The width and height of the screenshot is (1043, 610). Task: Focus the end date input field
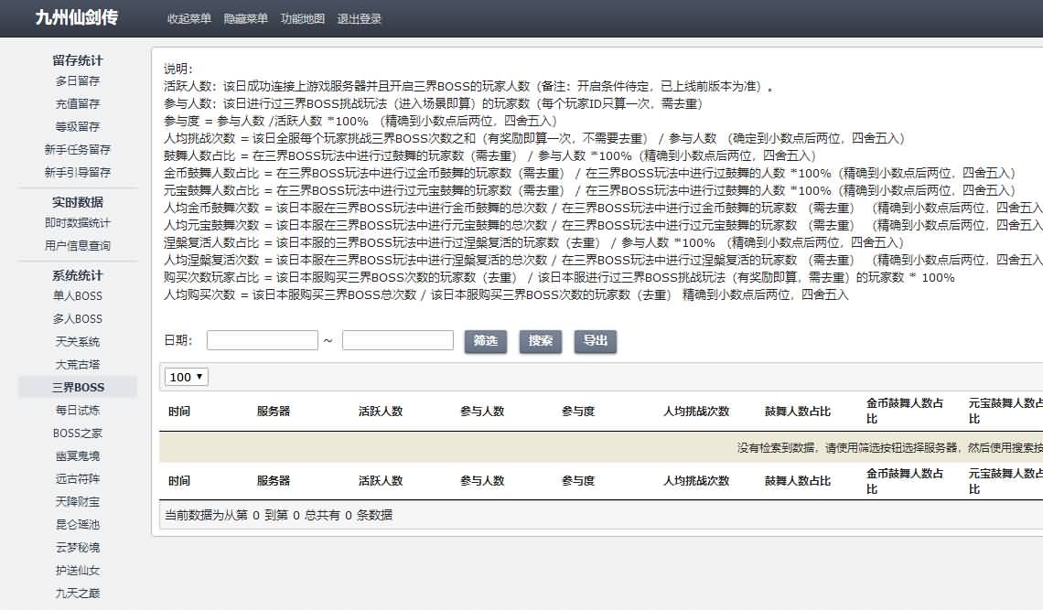pos(397,340)
